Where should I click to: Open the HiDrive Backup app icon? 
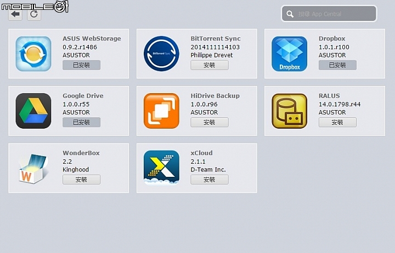[x=161, y=111]
